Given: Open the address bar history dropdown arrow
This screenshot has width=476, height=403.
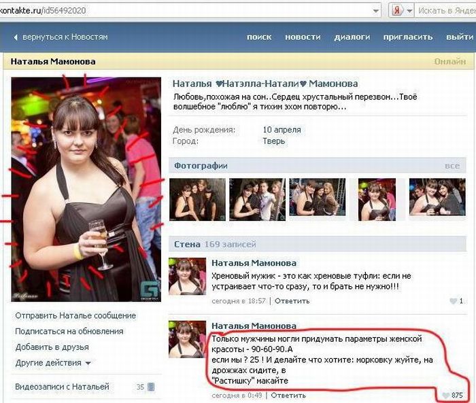Looking at the screenshot, I should tap(375, 11).
